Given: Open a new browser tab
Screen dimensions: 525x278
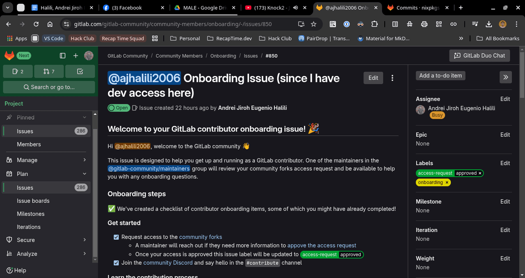Looking at the screenshot, I should tap(461, 7).
